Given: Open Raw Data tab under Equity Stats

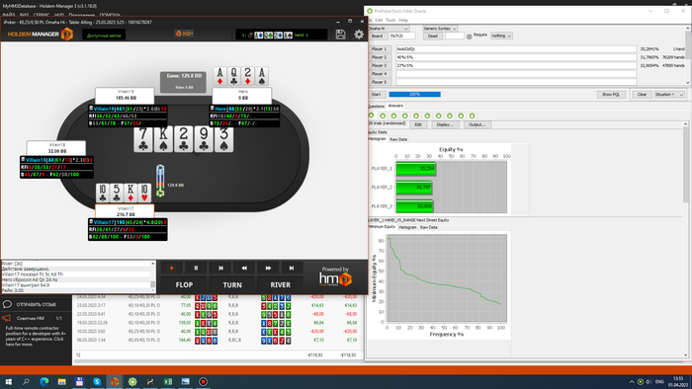Looking at the screenshot, I should click(x=398, y=139).
